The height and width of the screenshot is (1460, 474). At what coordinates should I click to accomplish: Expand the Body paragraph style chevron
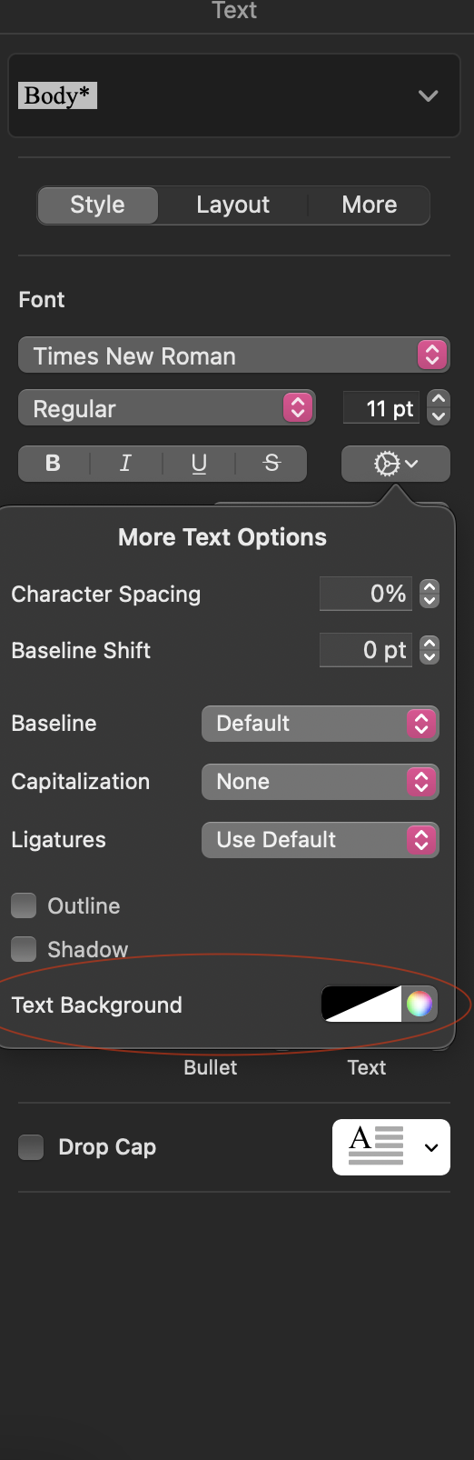tap(428, 95)
